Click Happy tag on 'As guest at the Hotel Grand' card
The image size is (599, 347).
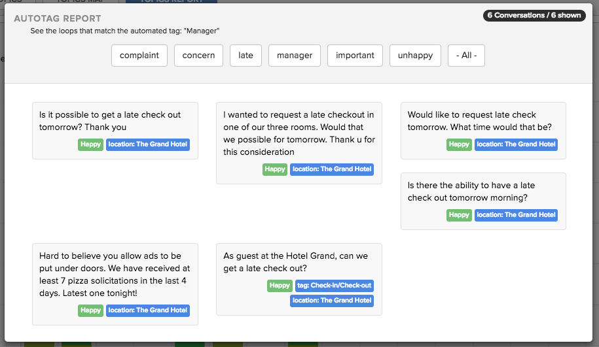(x=280, y=286)
